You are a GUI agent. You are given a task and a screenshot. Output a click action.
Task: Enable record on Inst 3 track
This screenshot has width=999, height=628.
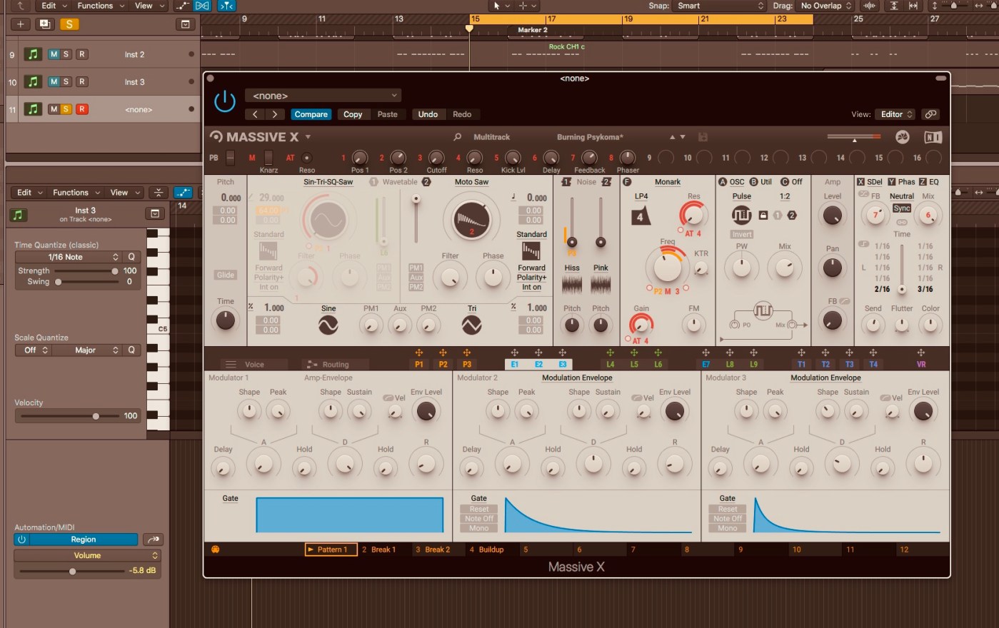point(82,82)
